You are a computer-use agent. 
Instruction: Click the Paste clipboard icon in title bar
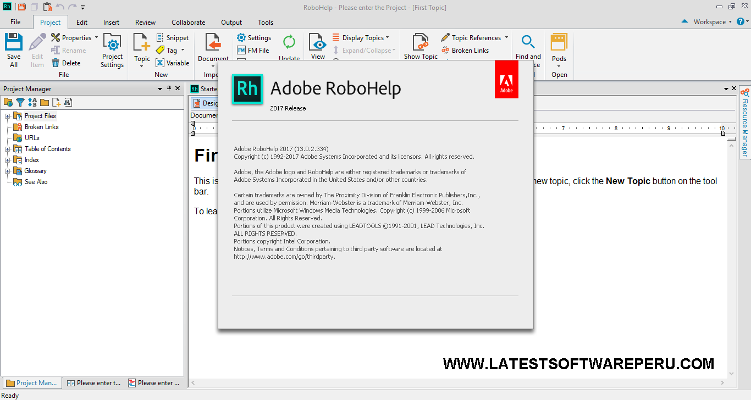pos(47,7)
